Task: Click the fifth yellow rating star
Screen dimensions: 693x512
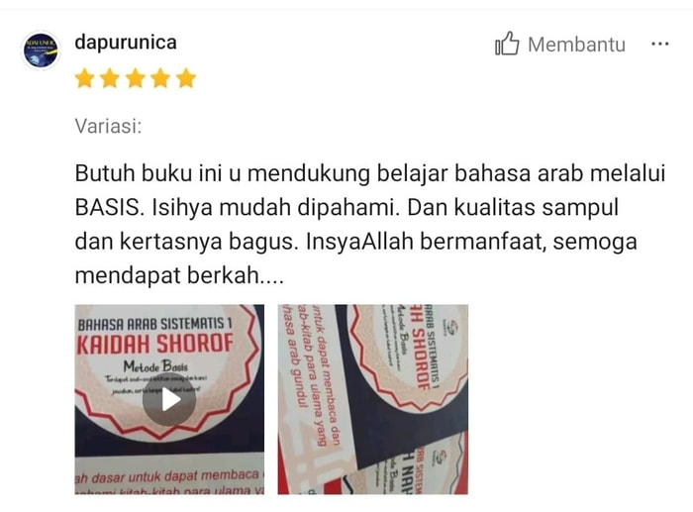Action: point(186,78)
